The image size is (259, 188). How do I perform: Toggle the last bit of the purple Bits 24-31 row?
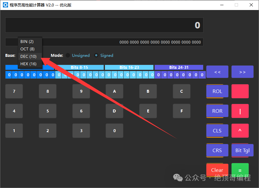202,75
